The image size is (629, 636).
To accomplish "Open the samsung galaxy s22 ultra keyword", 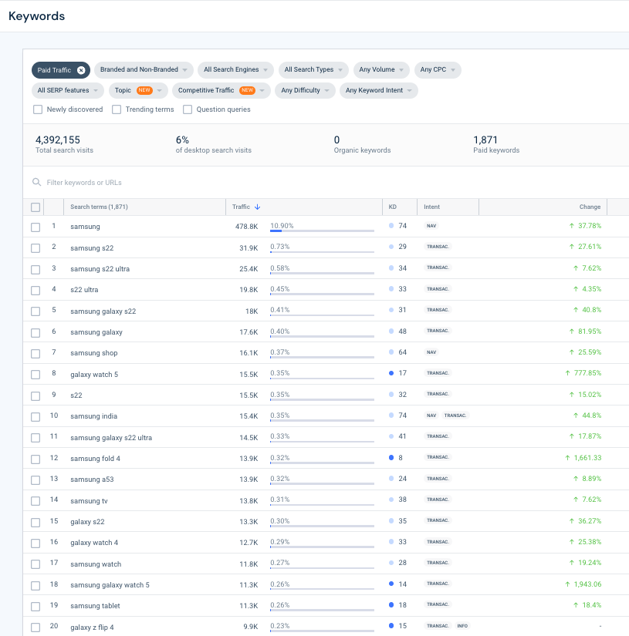I will pyautogui.click(x=111, y=438).
